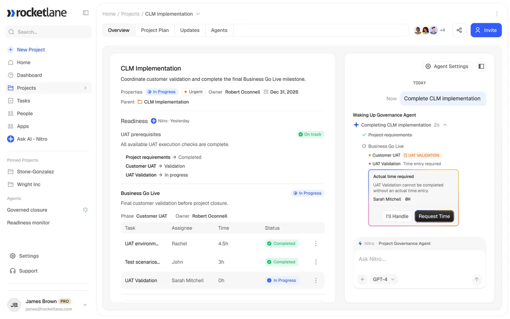Screen dimensions: 510x319
Task: Toggle the agent side panel icon
Action: (481, 66)
